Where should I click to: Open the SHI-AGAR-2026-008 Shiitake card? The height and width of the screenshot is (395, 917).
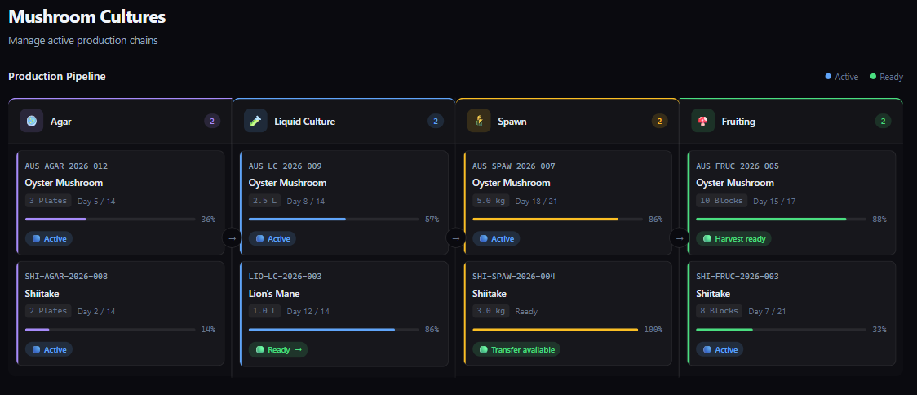tap(120, 294)
